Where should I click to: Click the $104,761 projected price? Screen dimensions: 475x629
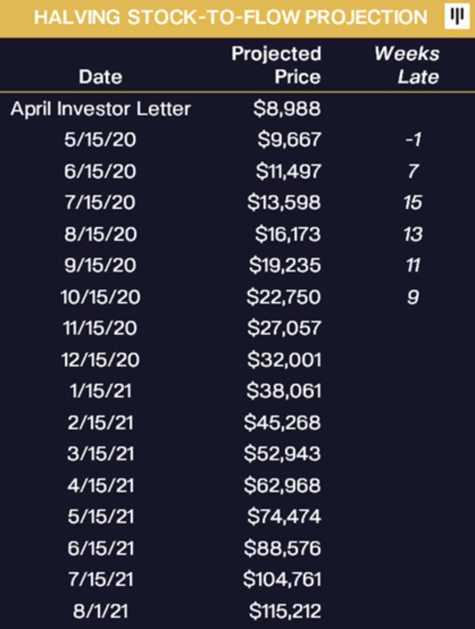[x=282, y=579]
